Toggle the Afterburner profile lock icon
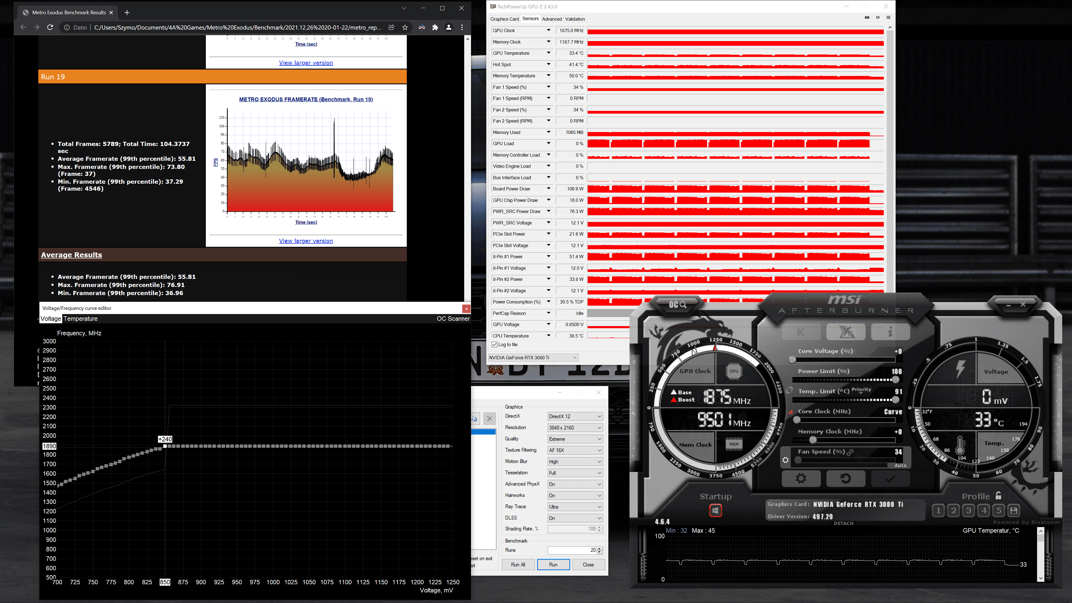The width and height of the screenshot is (1072, 603). click(x=998, y=495)
